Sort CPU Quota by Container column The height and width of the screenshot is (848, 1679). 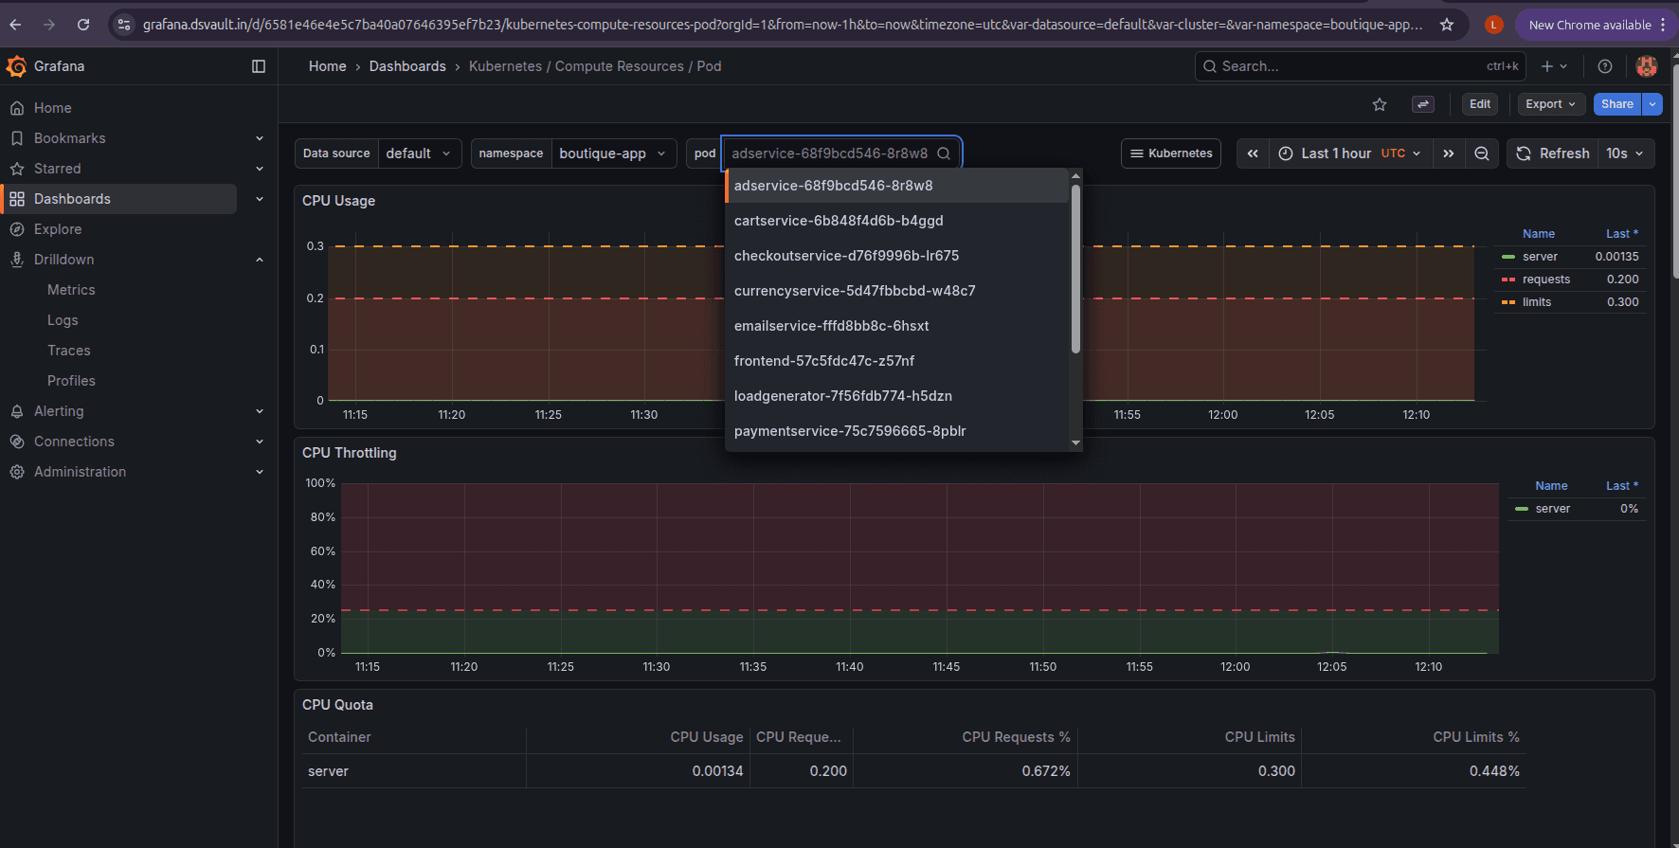click(339, 737)
